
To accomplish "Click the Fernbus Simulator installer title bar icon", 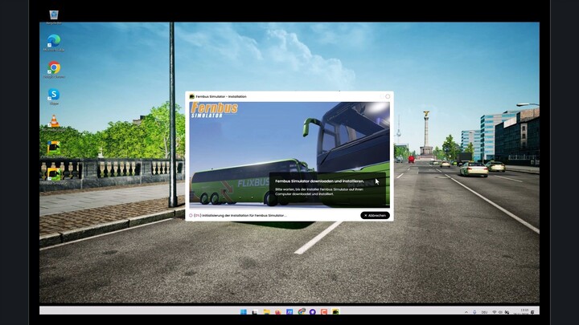I will (x=191, y=96).
